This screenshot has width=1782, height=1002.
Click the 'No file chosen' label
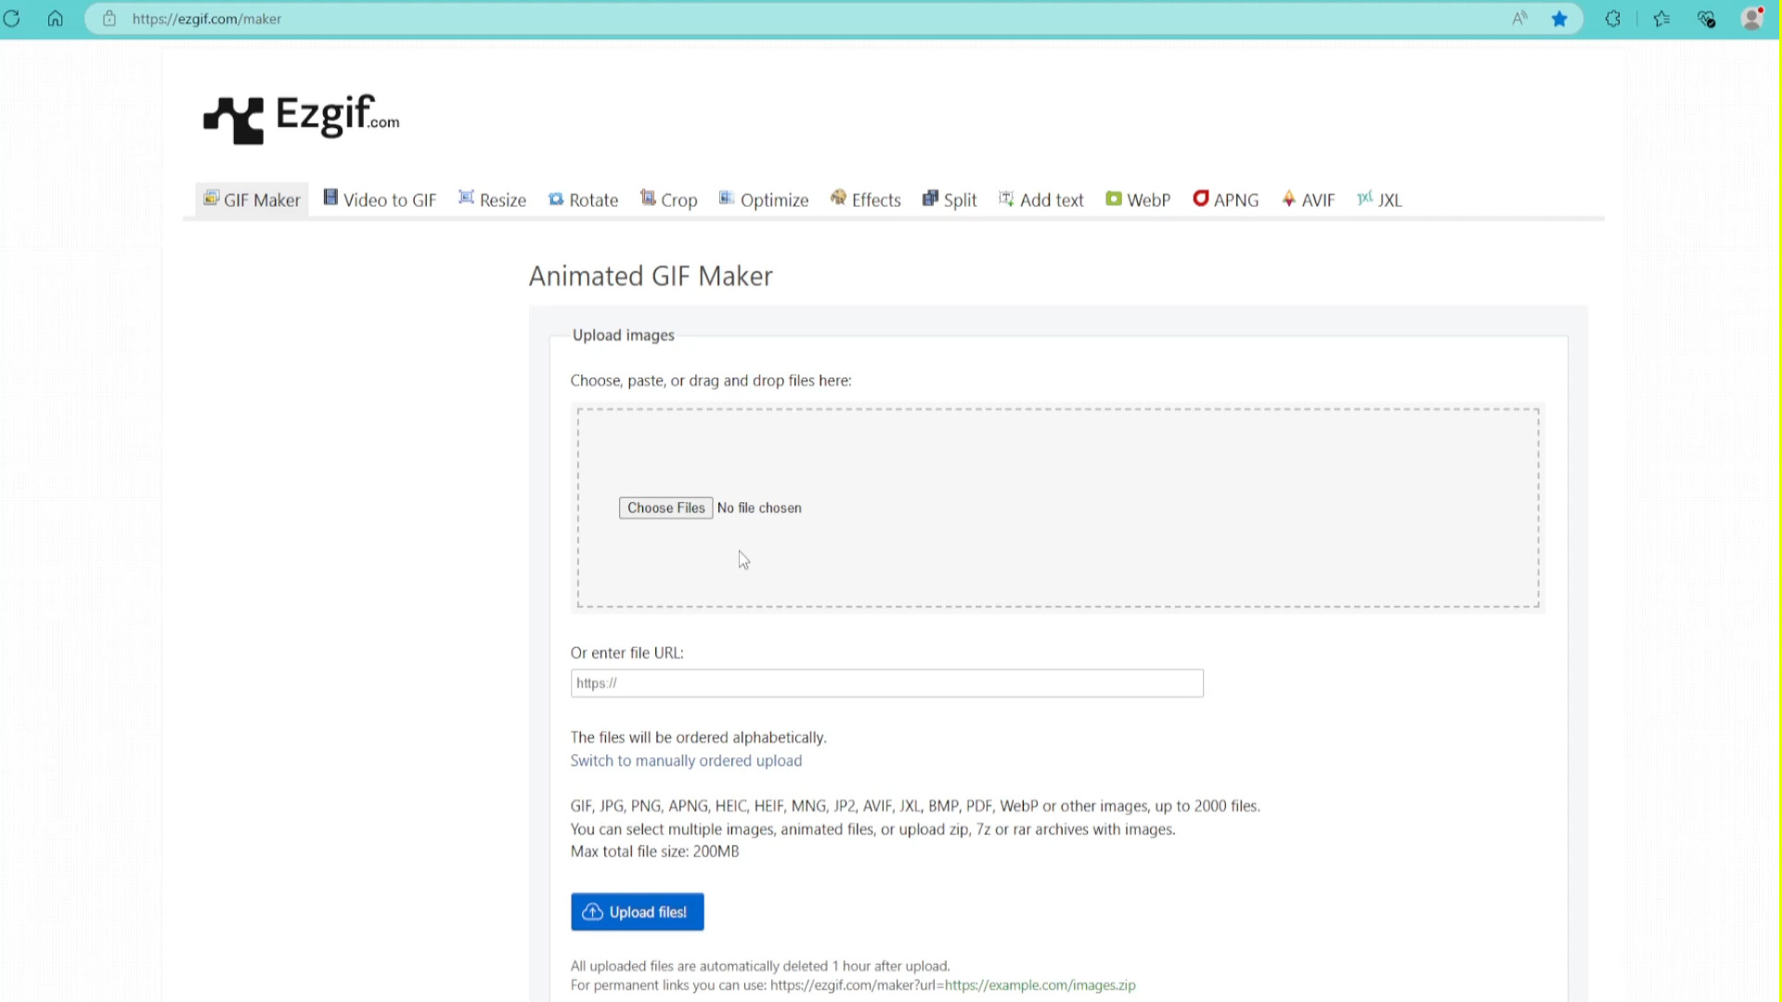click(x=759, y=507)
